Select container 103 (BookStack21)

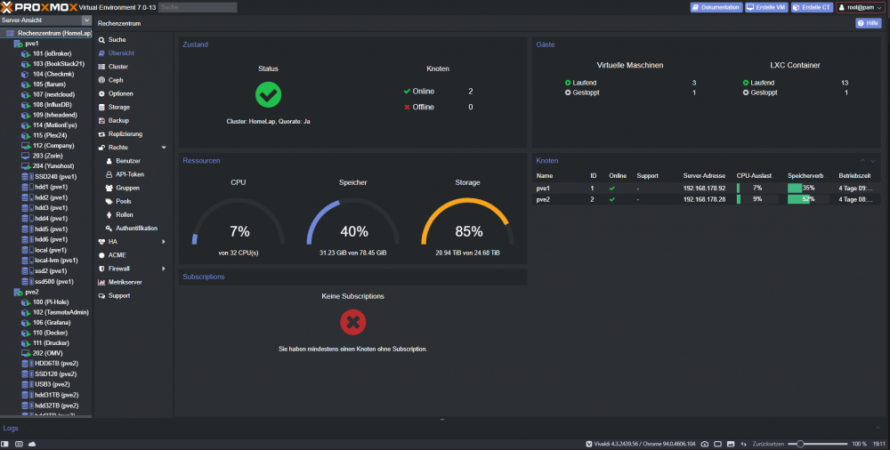coord(58,64)
